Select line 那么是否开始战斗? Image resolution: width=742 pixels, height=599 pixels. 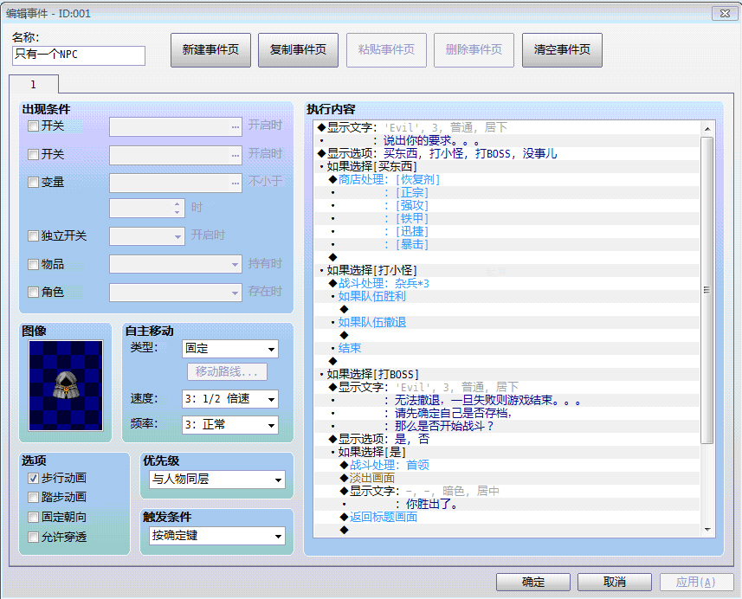coord(506,426)
